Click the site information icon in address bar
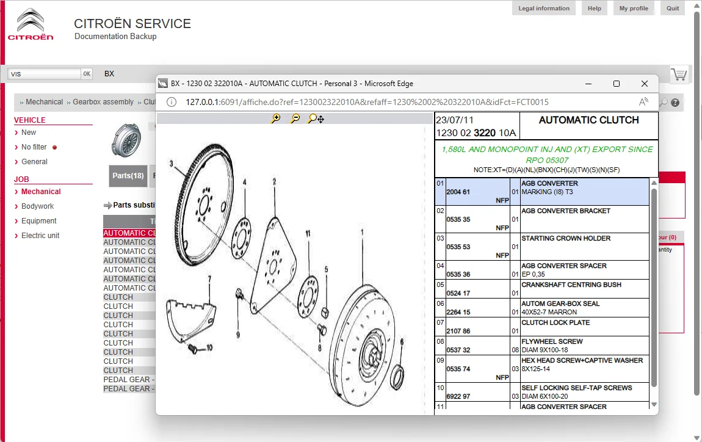The height and width of the screenshot is (442, 702). [172, 102]
